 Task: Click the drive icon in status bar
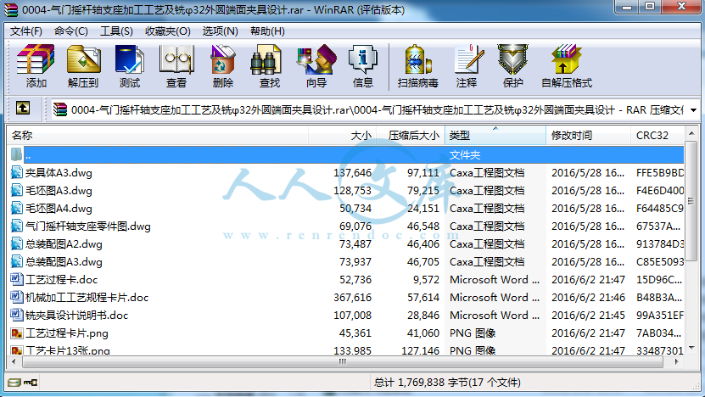[x=14, y=383]
